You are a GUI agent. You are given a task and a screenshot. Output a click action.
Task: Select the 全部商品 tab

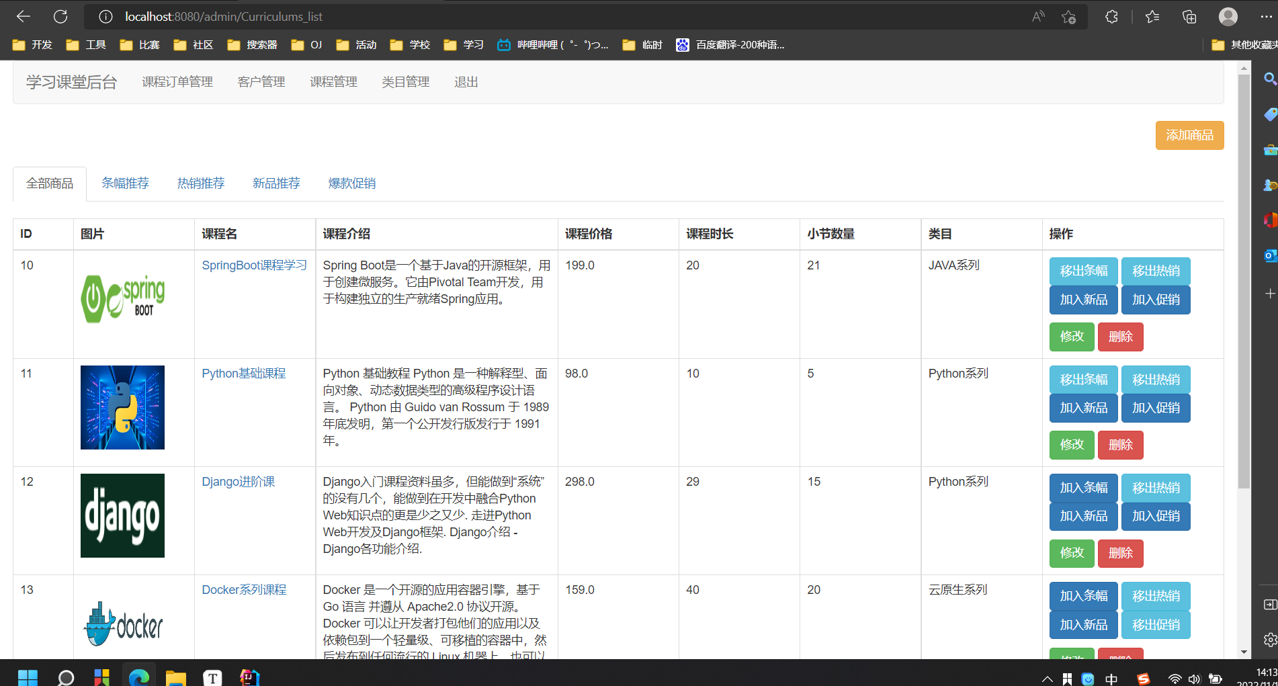tap(50, 183)
